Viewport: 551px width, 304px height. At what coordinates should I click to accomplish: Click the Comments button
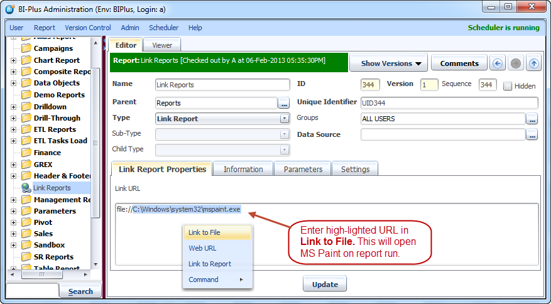click(459, 63)
